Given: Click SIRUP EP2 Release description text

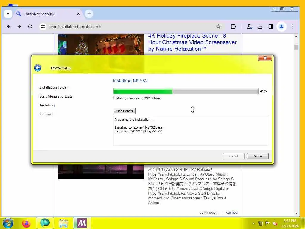Looking at the screenshot, I should [x=192, y=186].
